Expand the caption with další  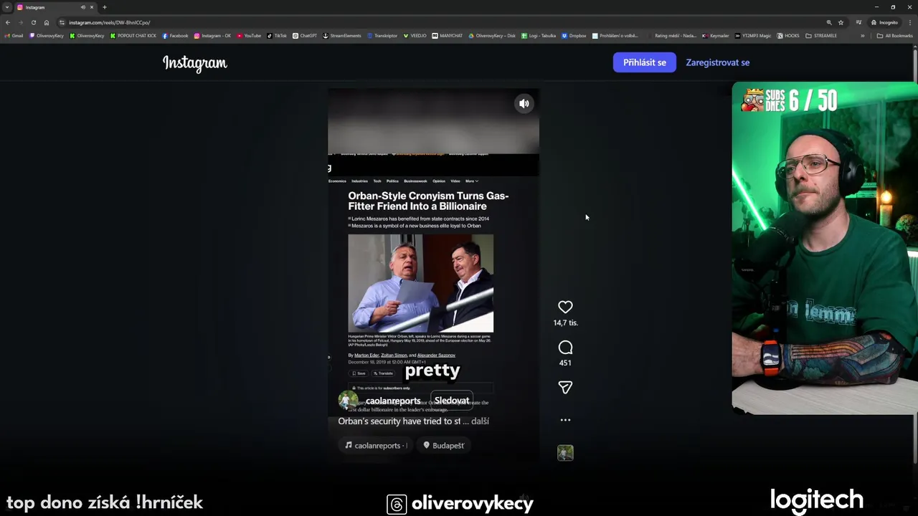[x=480, y=421]
